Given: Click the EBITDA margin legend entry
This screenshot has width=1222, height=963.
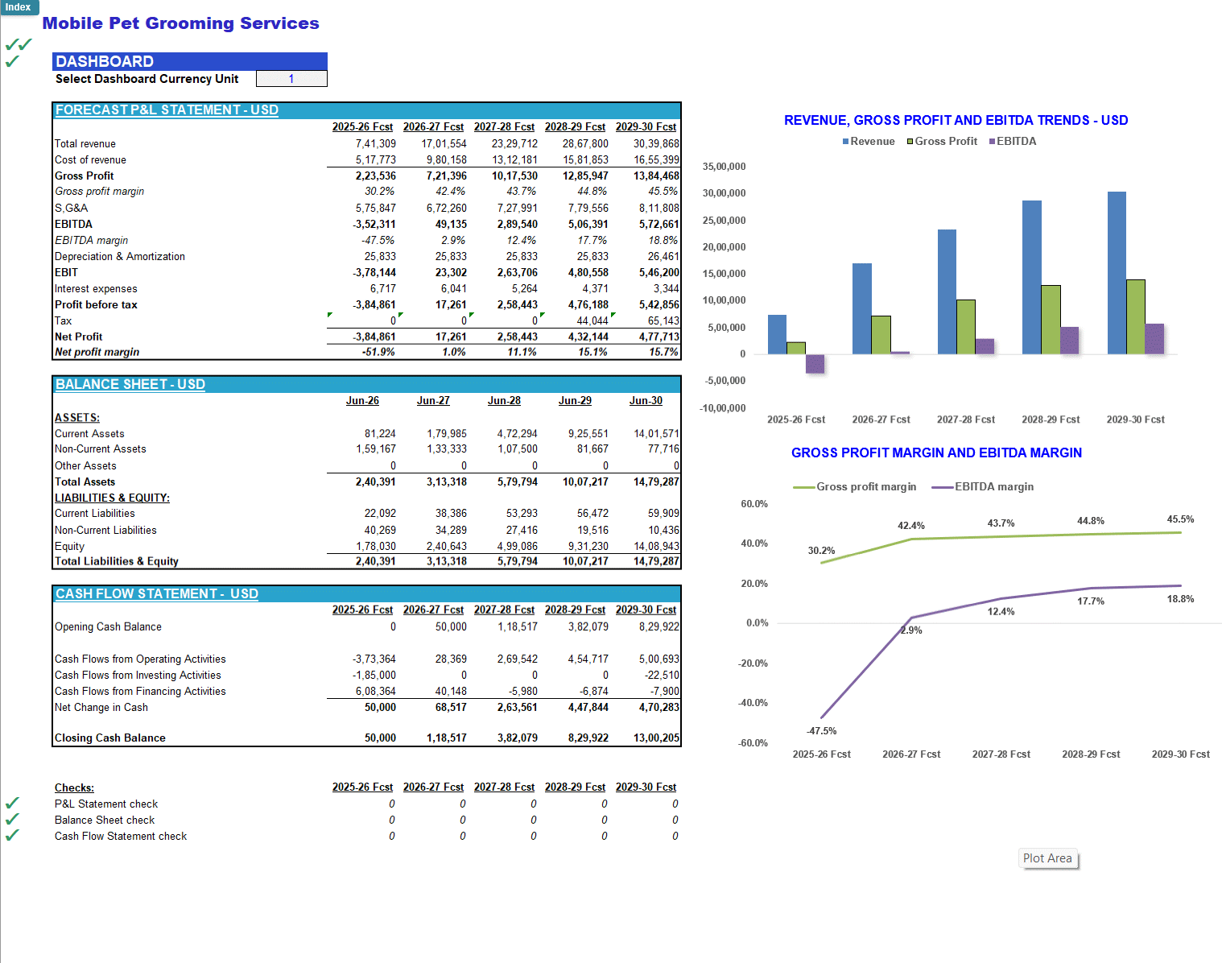Looking at the screenshot, I should pyautogui.click(x=983, y=487).
